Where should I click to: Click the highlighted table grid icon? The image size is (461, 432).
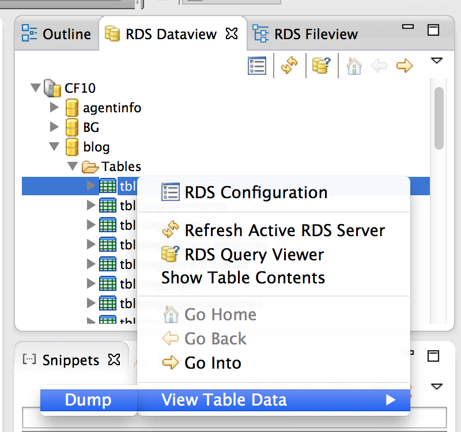tap(108, 185)
